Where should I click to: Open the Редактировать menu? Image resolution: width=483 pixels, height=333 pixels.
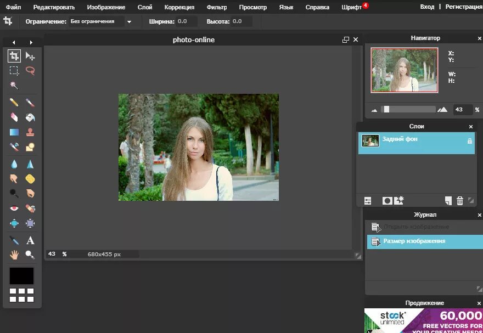click(x=54, y=7)
